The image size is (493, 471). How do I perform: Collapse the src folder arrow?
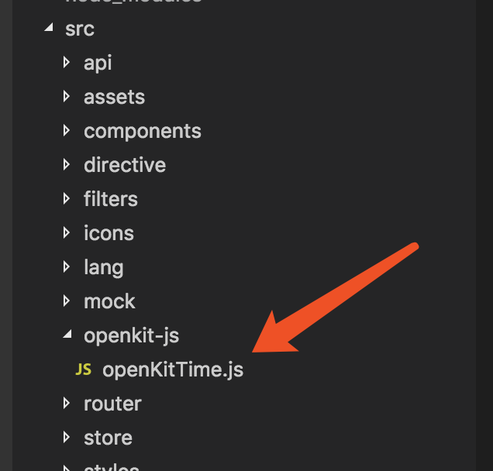point(50,29)
